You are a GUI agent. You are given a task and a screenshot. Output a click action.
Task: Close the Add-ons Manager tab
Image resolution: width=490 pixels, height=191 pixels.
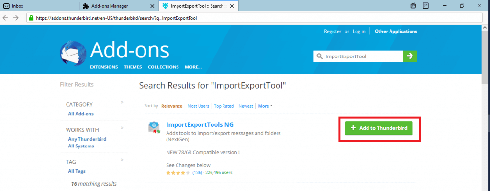(152, 6)
